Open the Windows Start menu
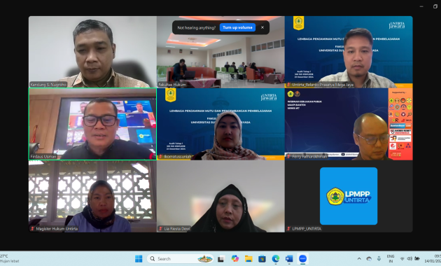The width and height of the screenshot is (441, 266). coord(139,259)
